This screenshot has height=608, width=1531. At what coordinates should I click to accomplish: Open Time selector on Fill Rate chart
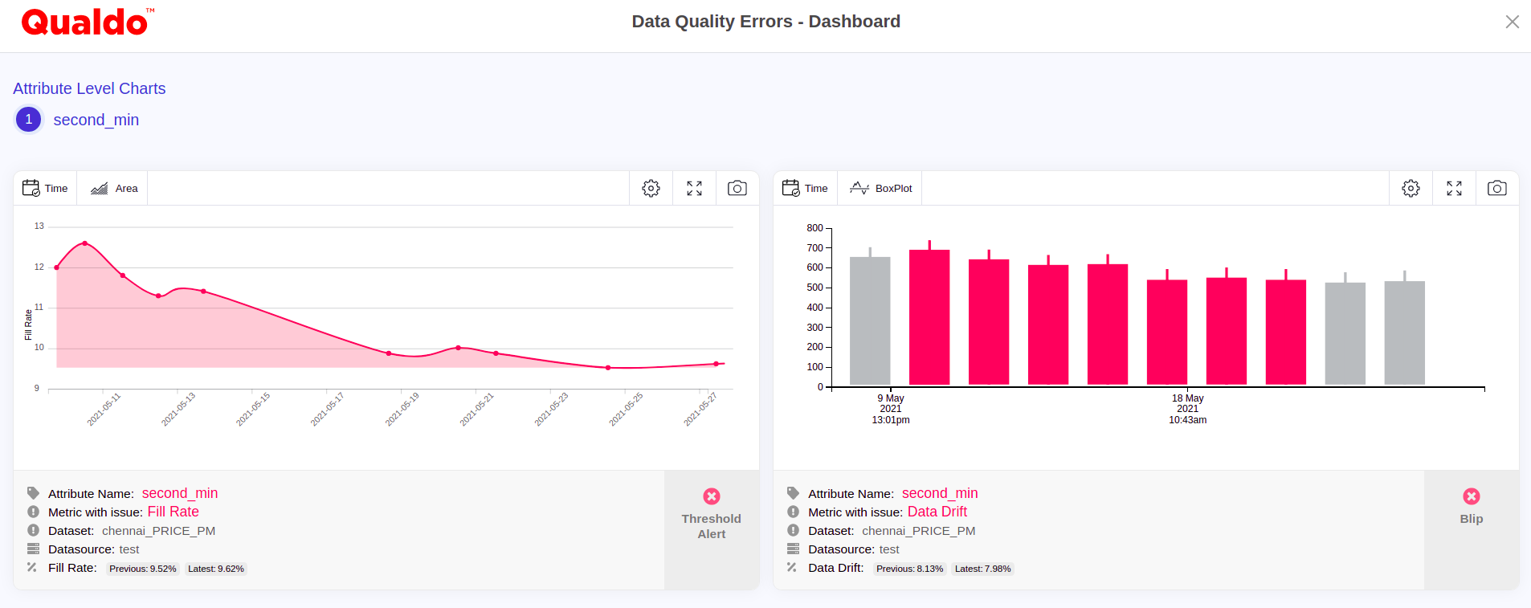[46, 188]
